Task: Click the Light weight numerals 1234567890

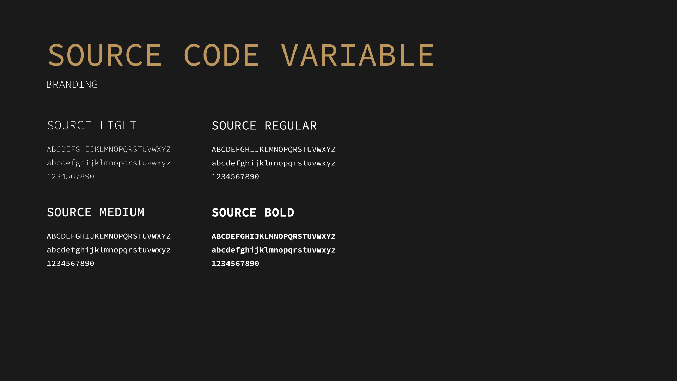Action: 71,176
